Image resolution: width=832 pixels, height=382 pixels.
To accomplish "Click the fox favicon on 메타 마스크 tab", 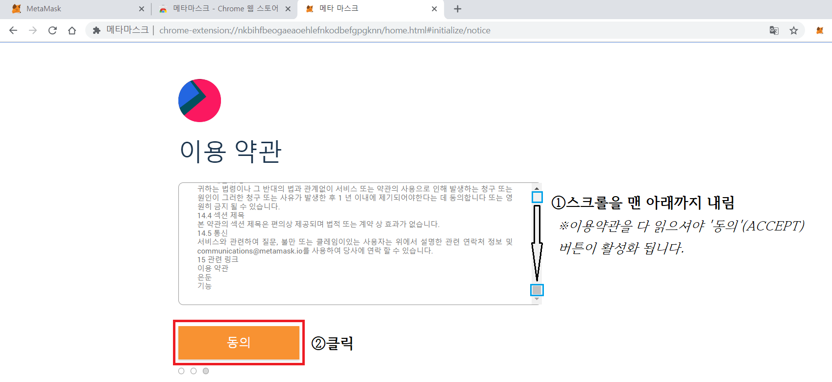I will pyautogui.click(x=310, y=9).
